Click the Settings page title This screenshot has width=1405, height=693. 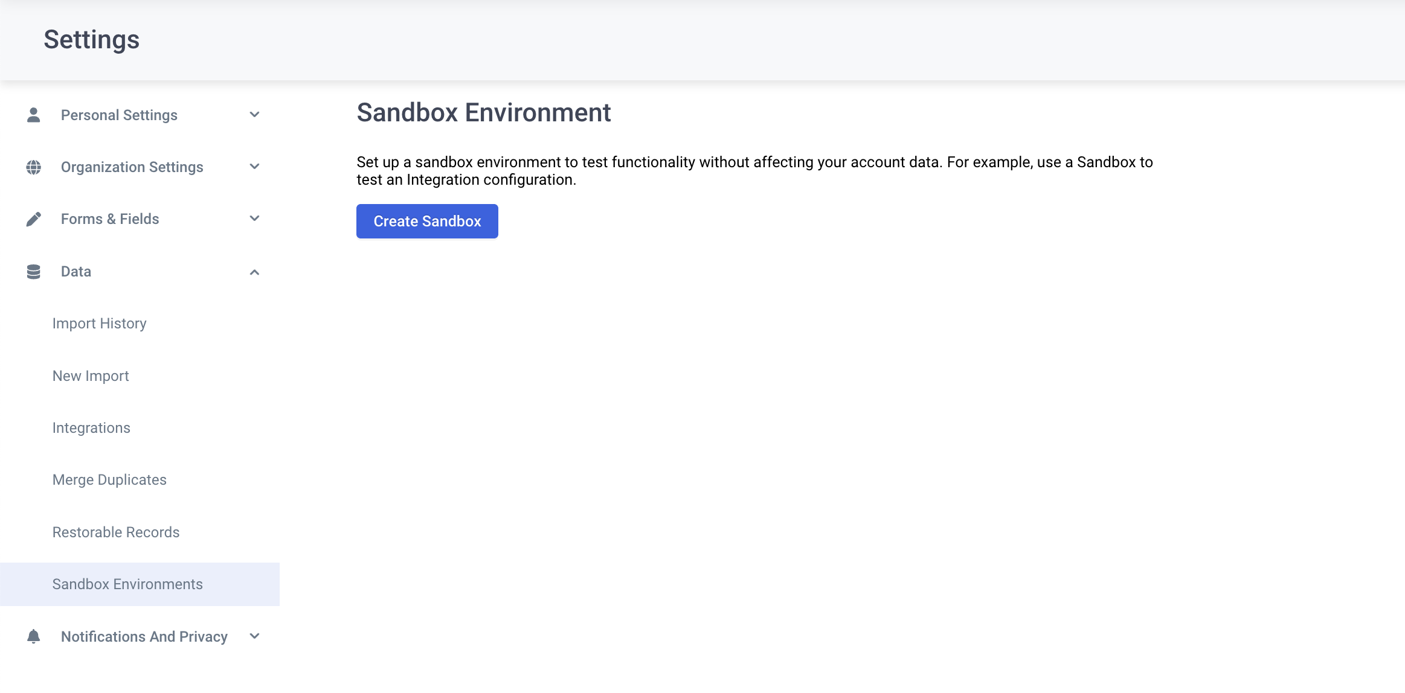pos(92,40)
